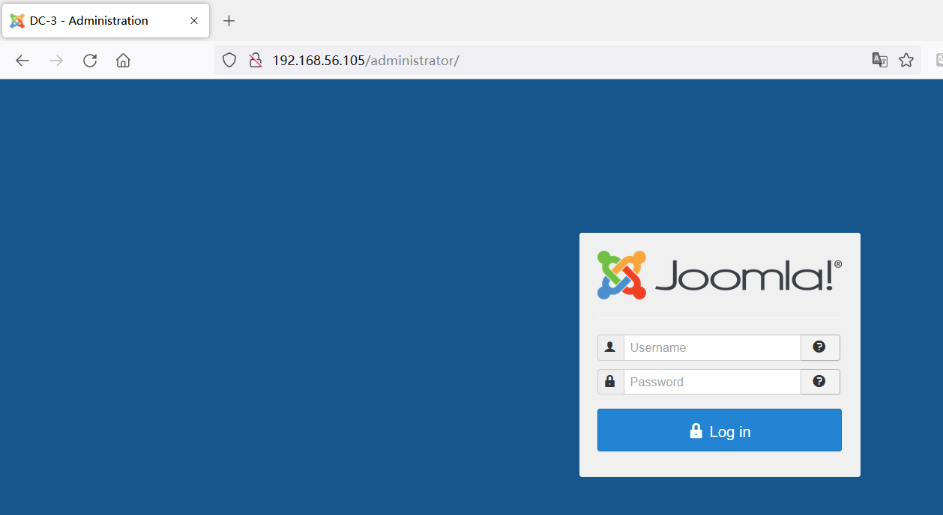This screenshot has height=515, width=943.
Task: Reload the Joomla administrator page
Action: (90, 61)
